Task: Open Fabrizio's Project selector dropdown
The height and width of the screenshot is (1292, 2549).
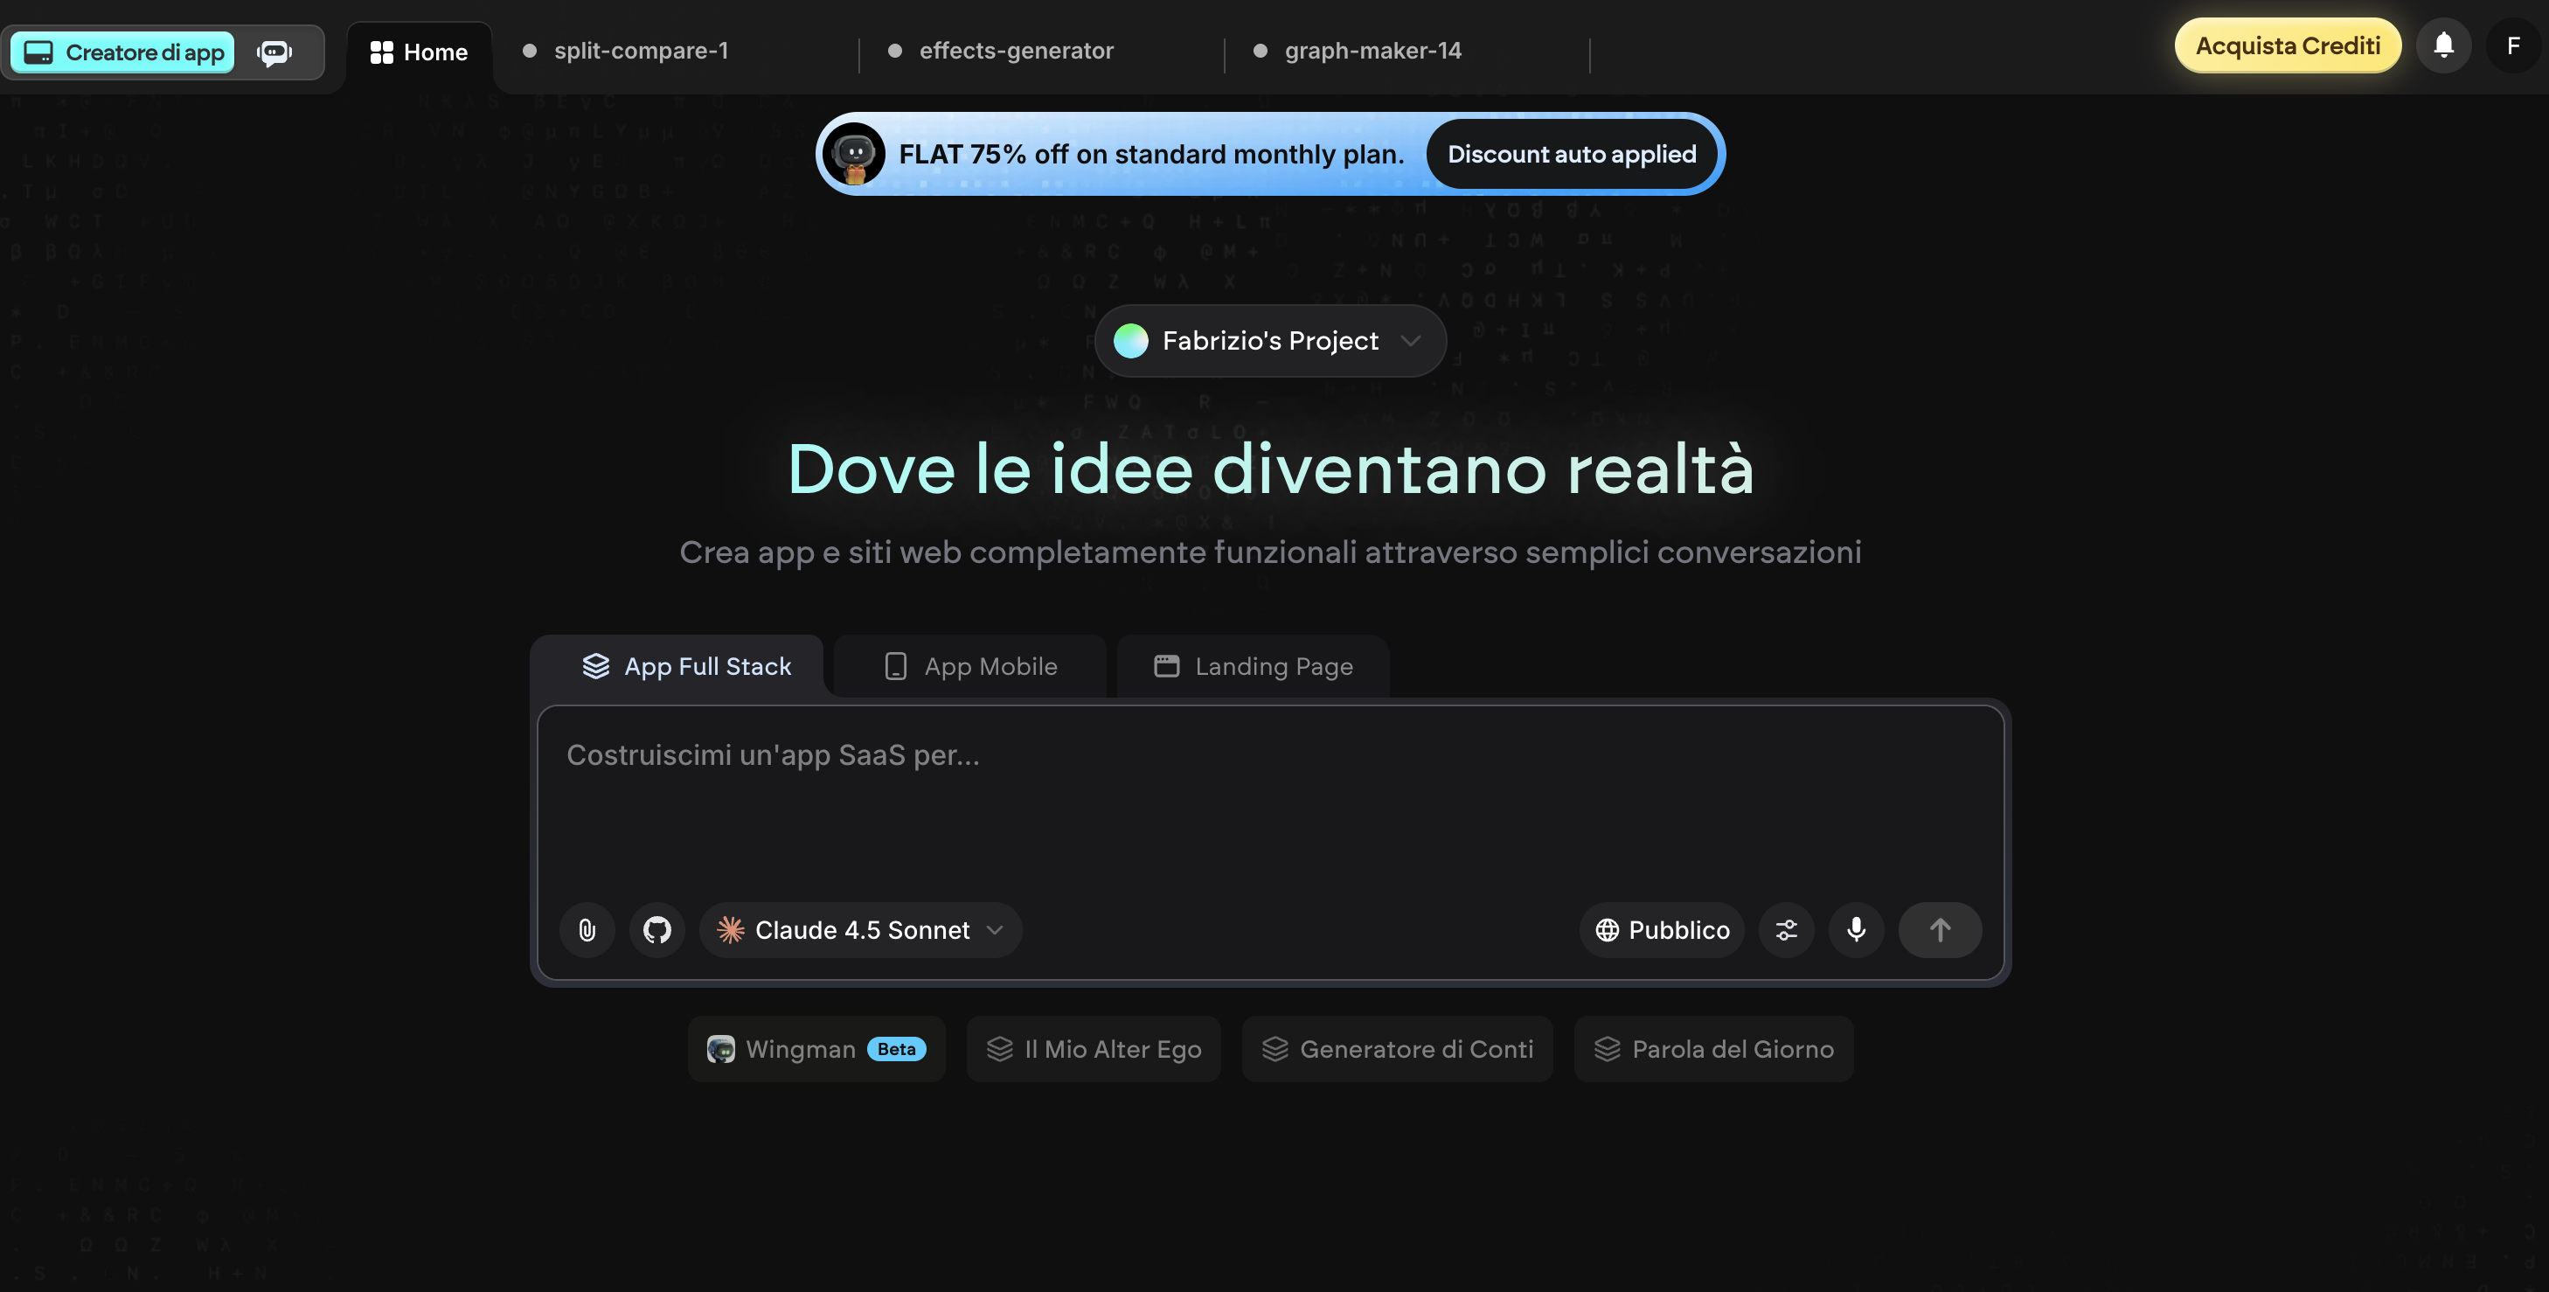Action: [1269, 340]
